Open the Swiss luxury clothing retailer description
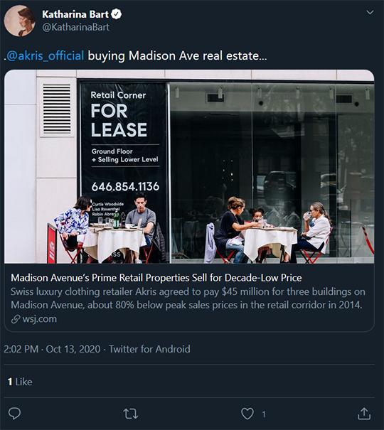 188,298
